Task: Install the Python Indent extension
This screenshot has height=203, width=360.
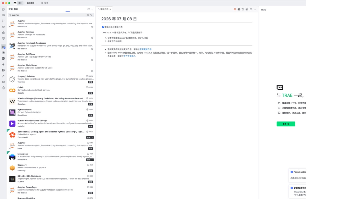Action: point(91,116)
